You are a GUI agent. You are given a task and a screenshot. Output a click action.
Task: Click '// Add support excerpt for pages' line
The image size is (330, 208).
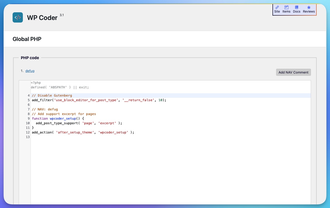(x=64, y=114)
